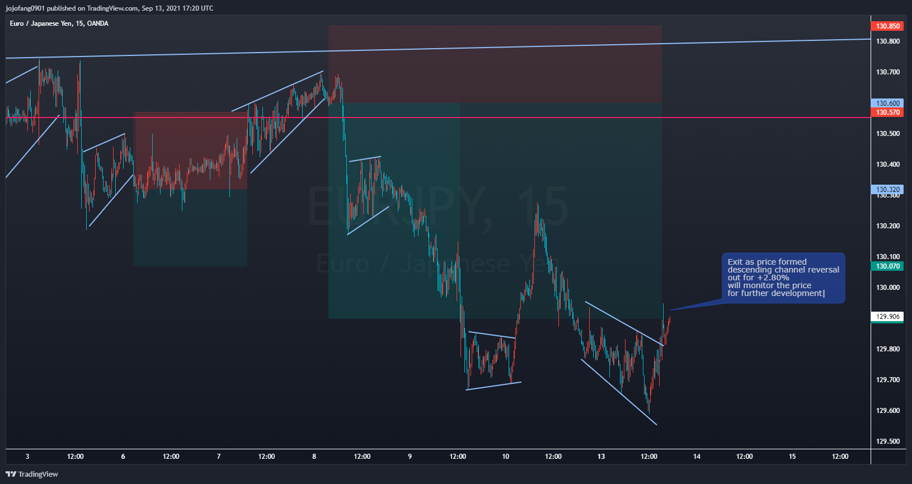This screenshot has height=484, width=912.
Task: Click date label 13 on time axis
Action: click(601, 457)
